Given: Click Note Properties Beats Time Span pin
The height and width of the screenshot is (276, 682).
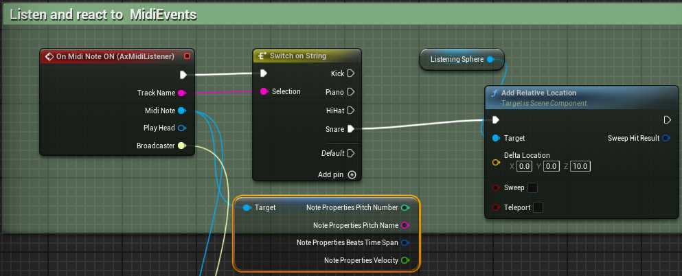Looking at the screenshot, I should pyautogui.click(x=405, y=242).
